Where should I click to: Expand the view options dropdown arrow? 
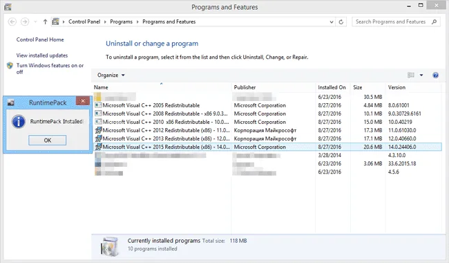click(421, 75)
